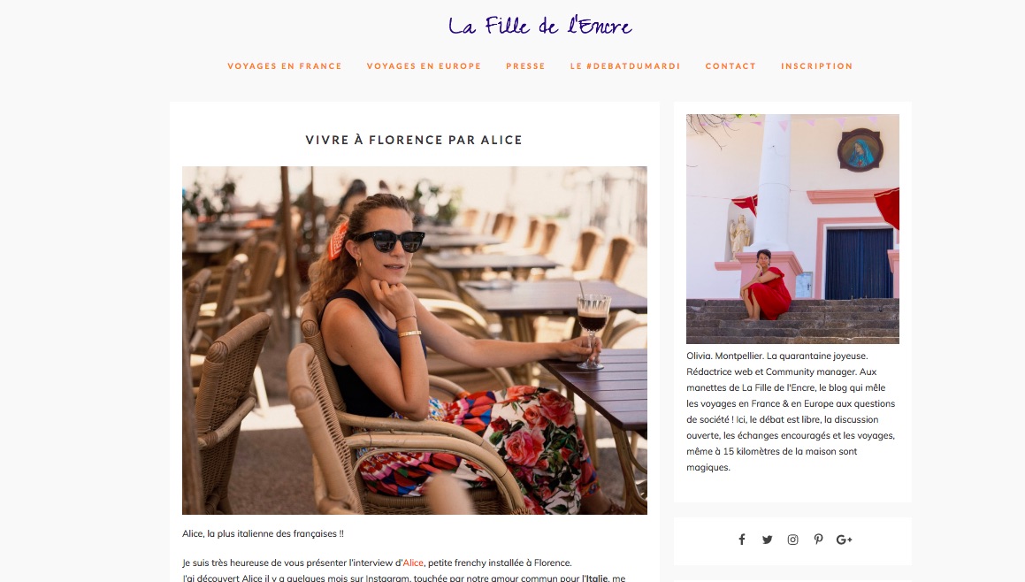This screenshot has width=1025, height=582.
Task: Click the Vivre à Florence par Alice title
Action: pos(414,140)
